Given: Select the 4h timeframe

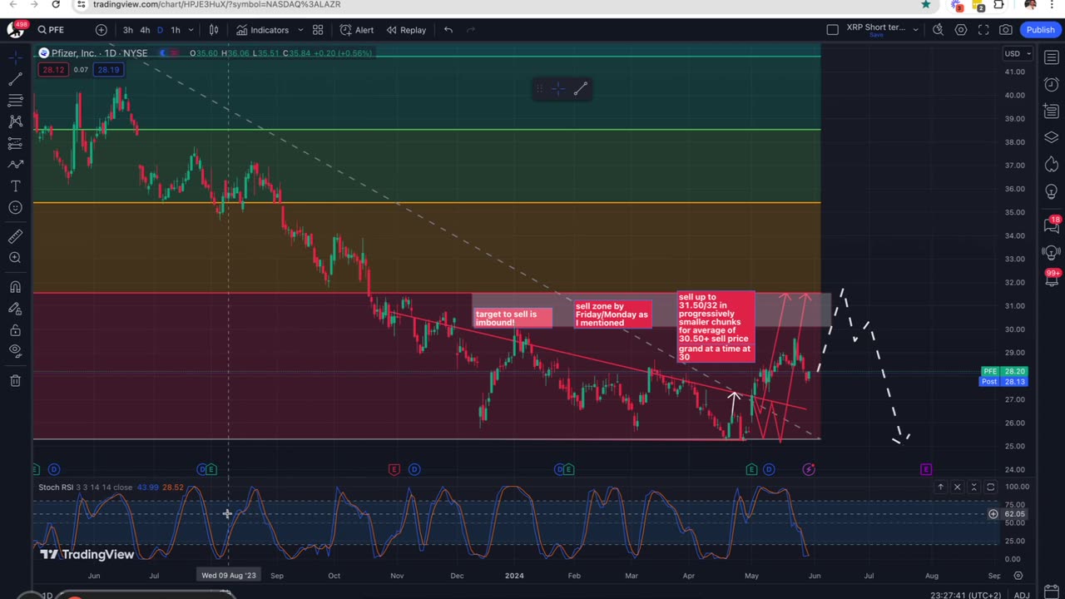Looking at the screenshot, I should (x=145, y=30).
